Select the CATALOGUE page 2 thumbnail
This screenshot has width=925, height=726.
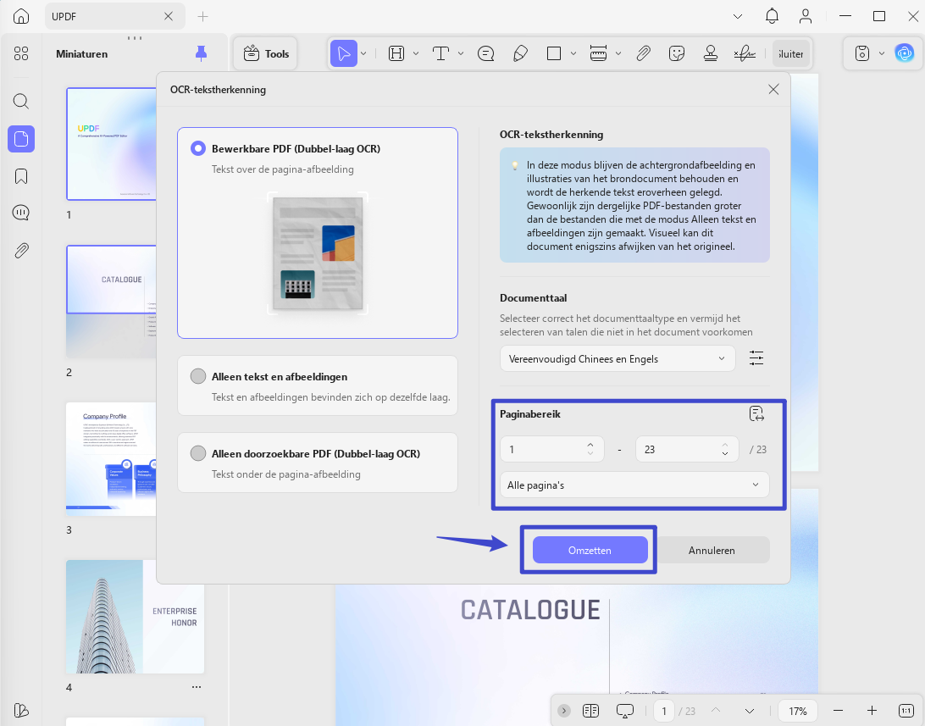click(x=112, y=302)
